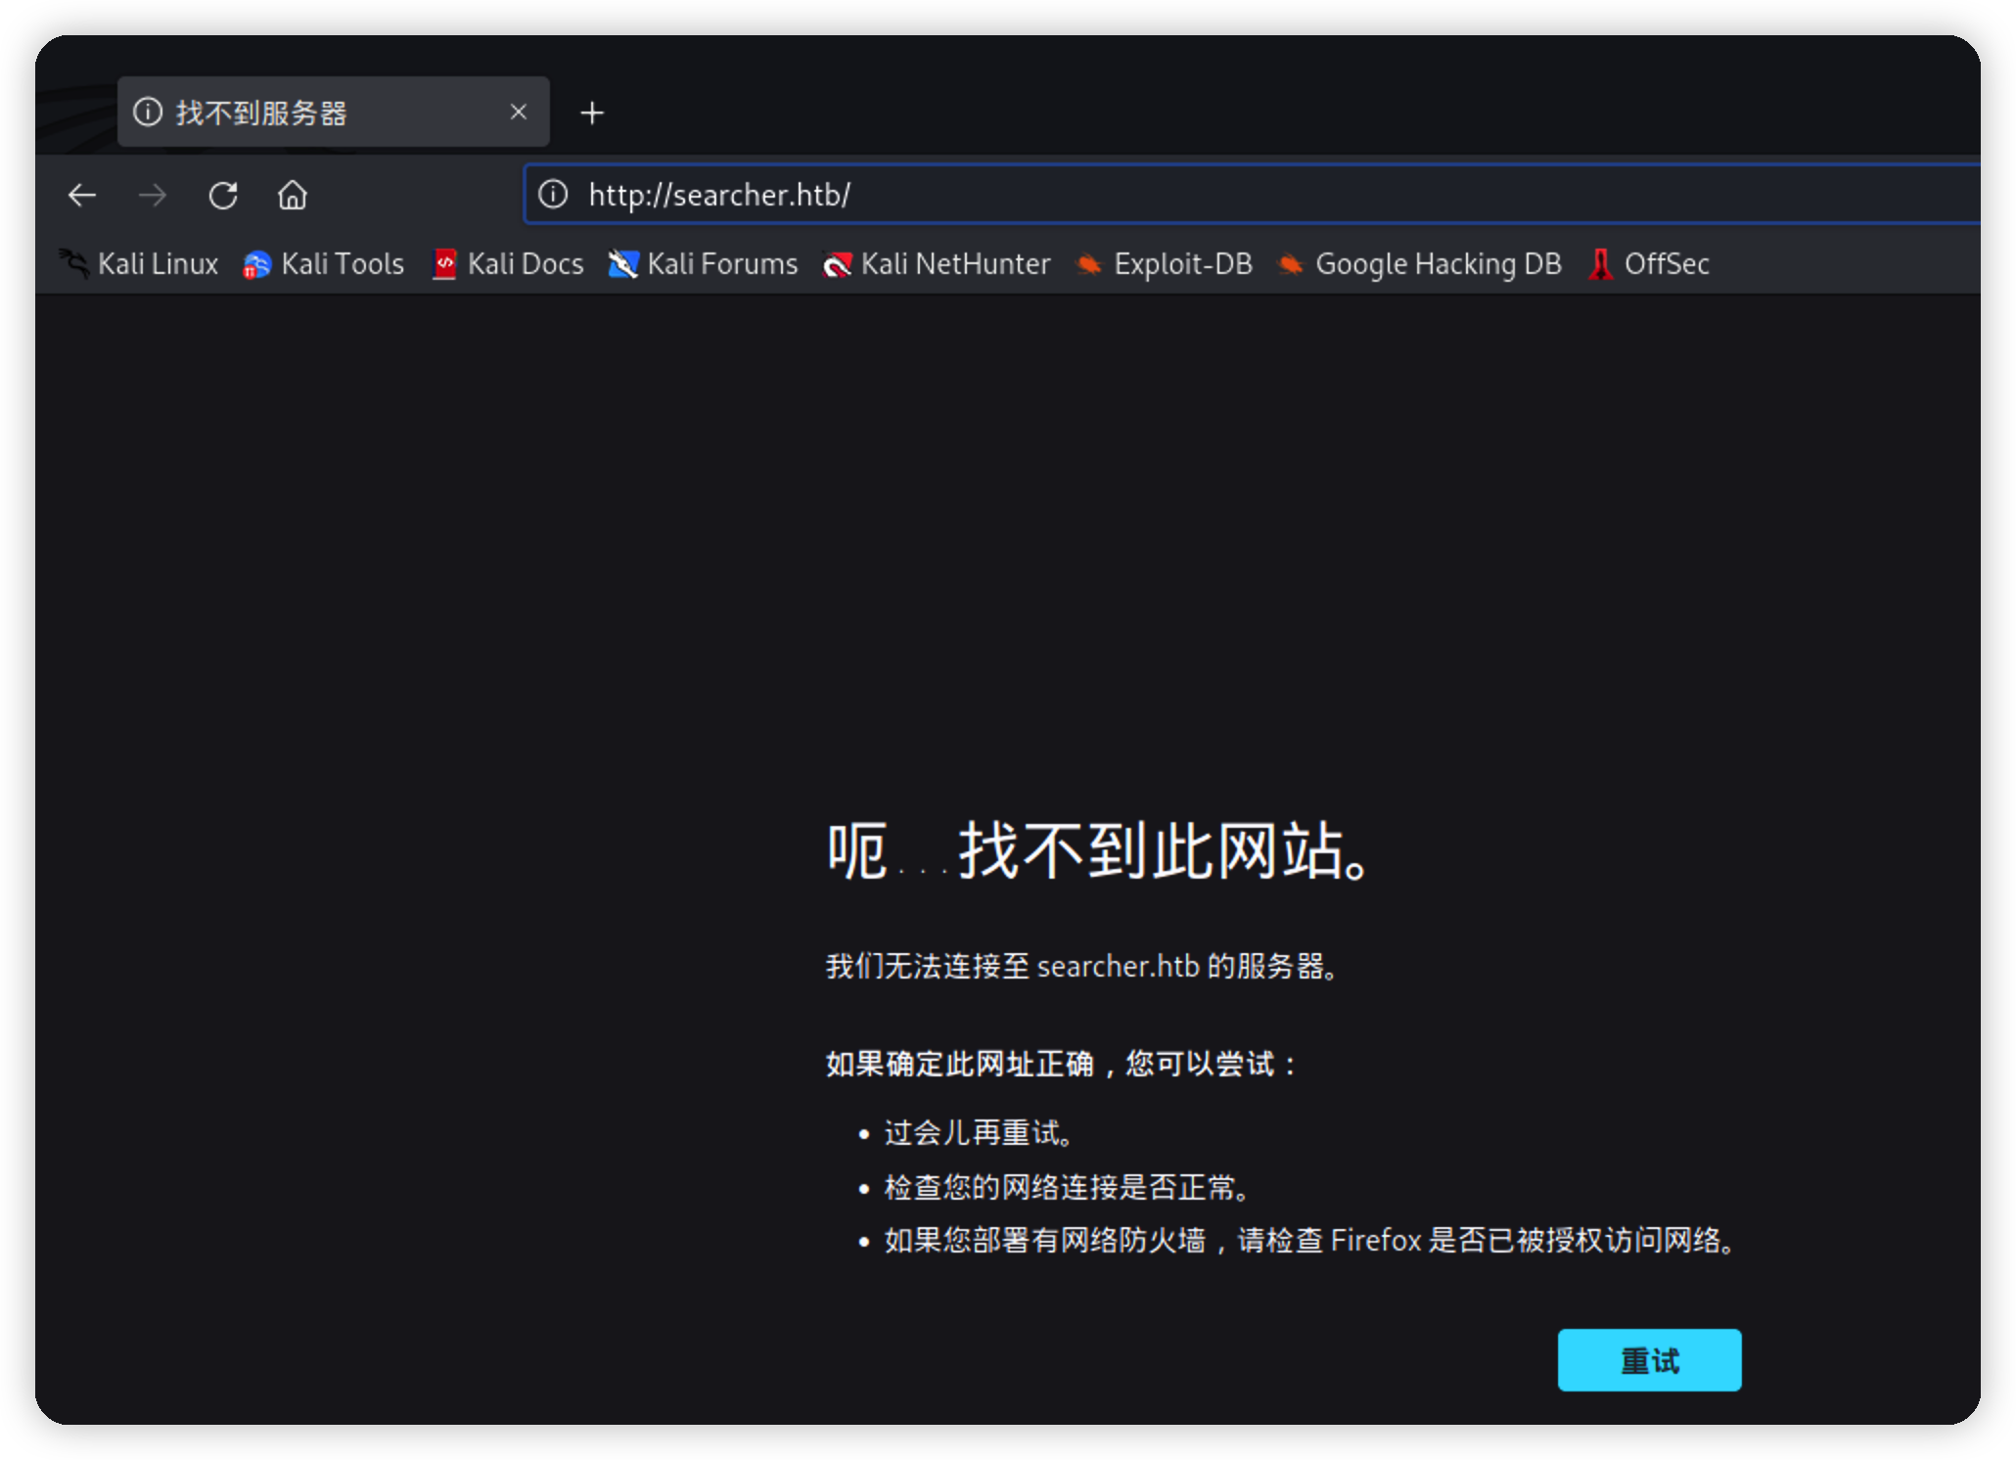Open the Kali Docs bookmark

[x=508, y=264]
